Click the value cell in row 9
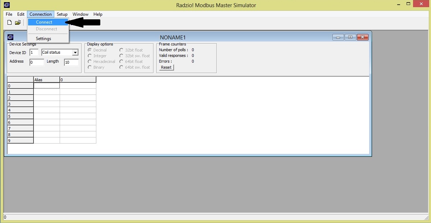 point(78,141)
